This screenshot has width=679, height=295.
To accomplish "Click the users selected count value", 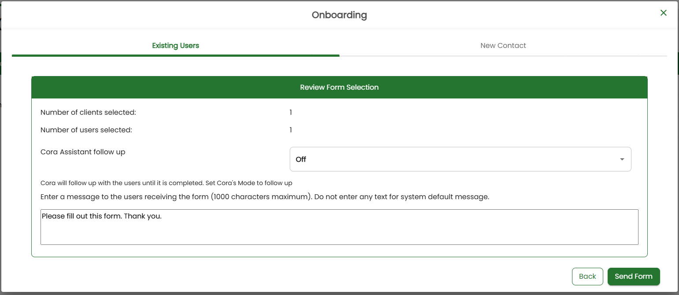I will click(291, 130).
